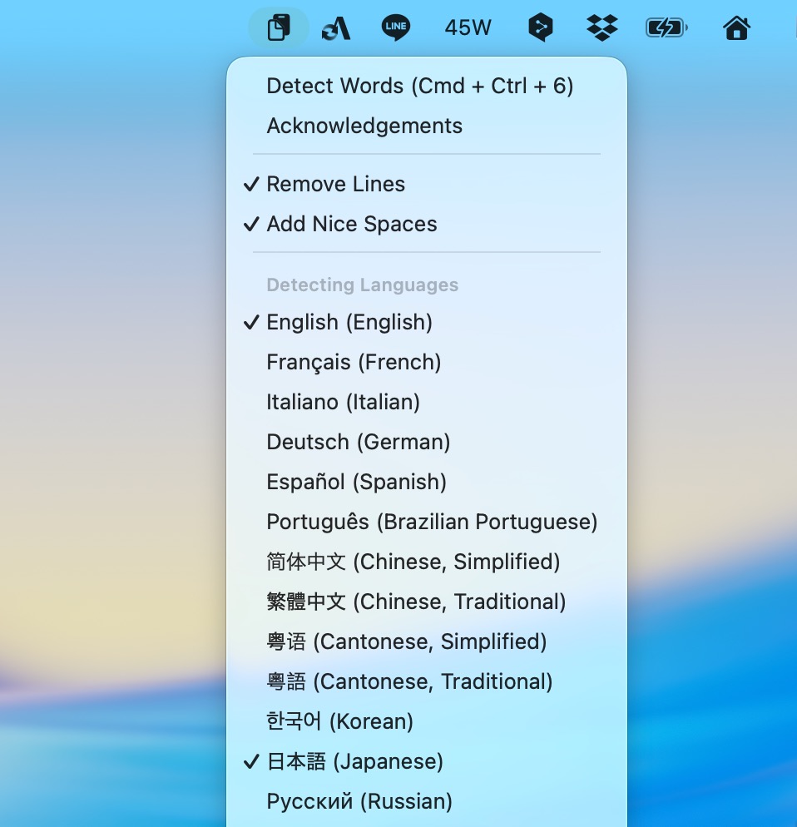Choose Detect Words (Cmd + Ctrl + 6)

pyautogui.click(x=419, y=86)
